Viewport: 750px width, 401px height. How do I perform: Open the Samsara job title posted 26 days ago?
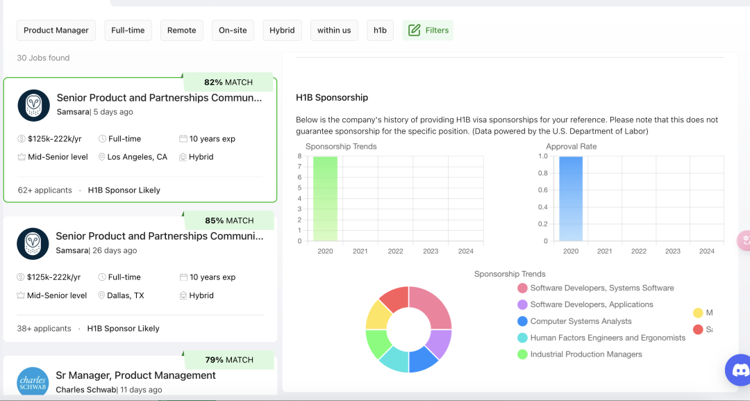pos(159,236)
